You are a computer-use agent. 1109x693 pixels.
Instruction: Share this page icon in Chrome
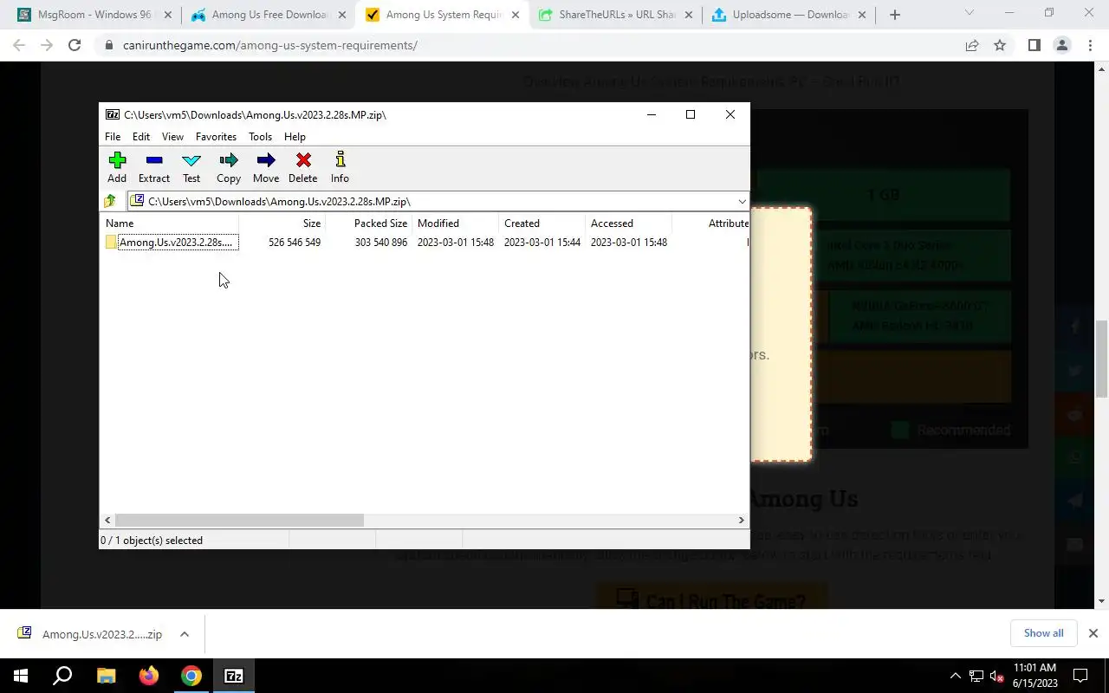[972, 45]
